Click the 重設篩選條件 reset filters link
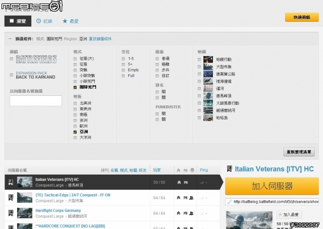The image size is (323, 229). [100, 39]
